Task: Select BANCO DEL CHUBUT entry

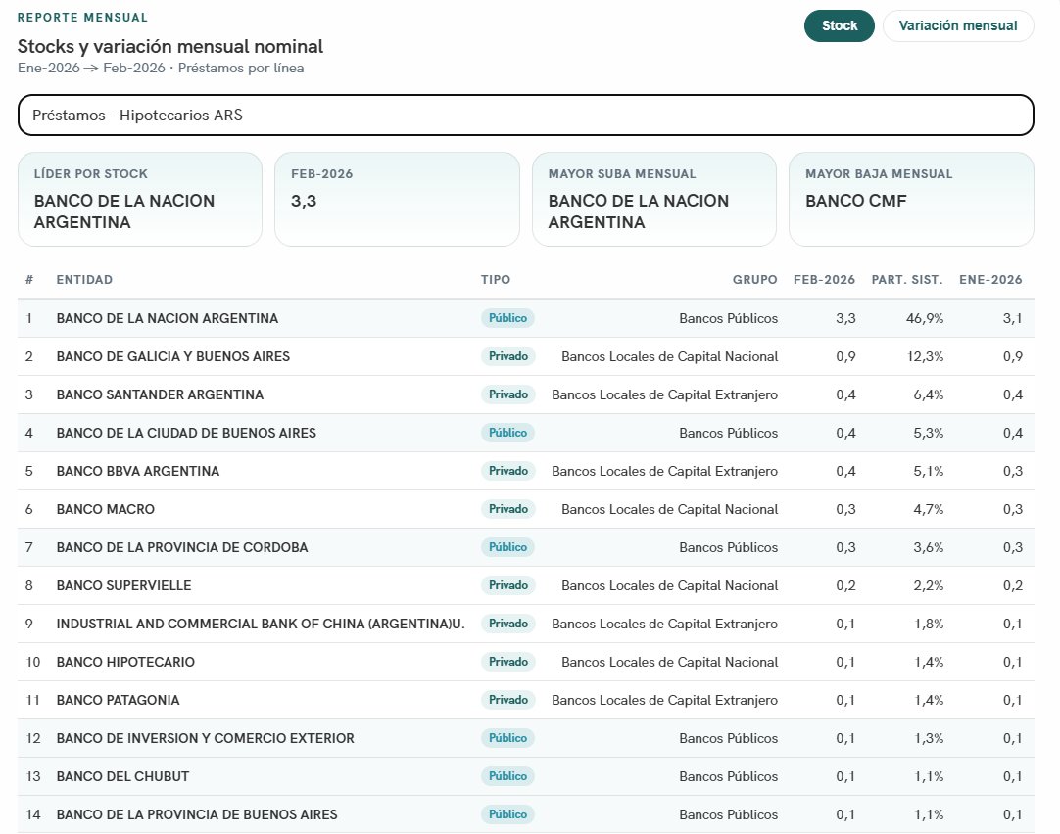Action: point(122,776)
